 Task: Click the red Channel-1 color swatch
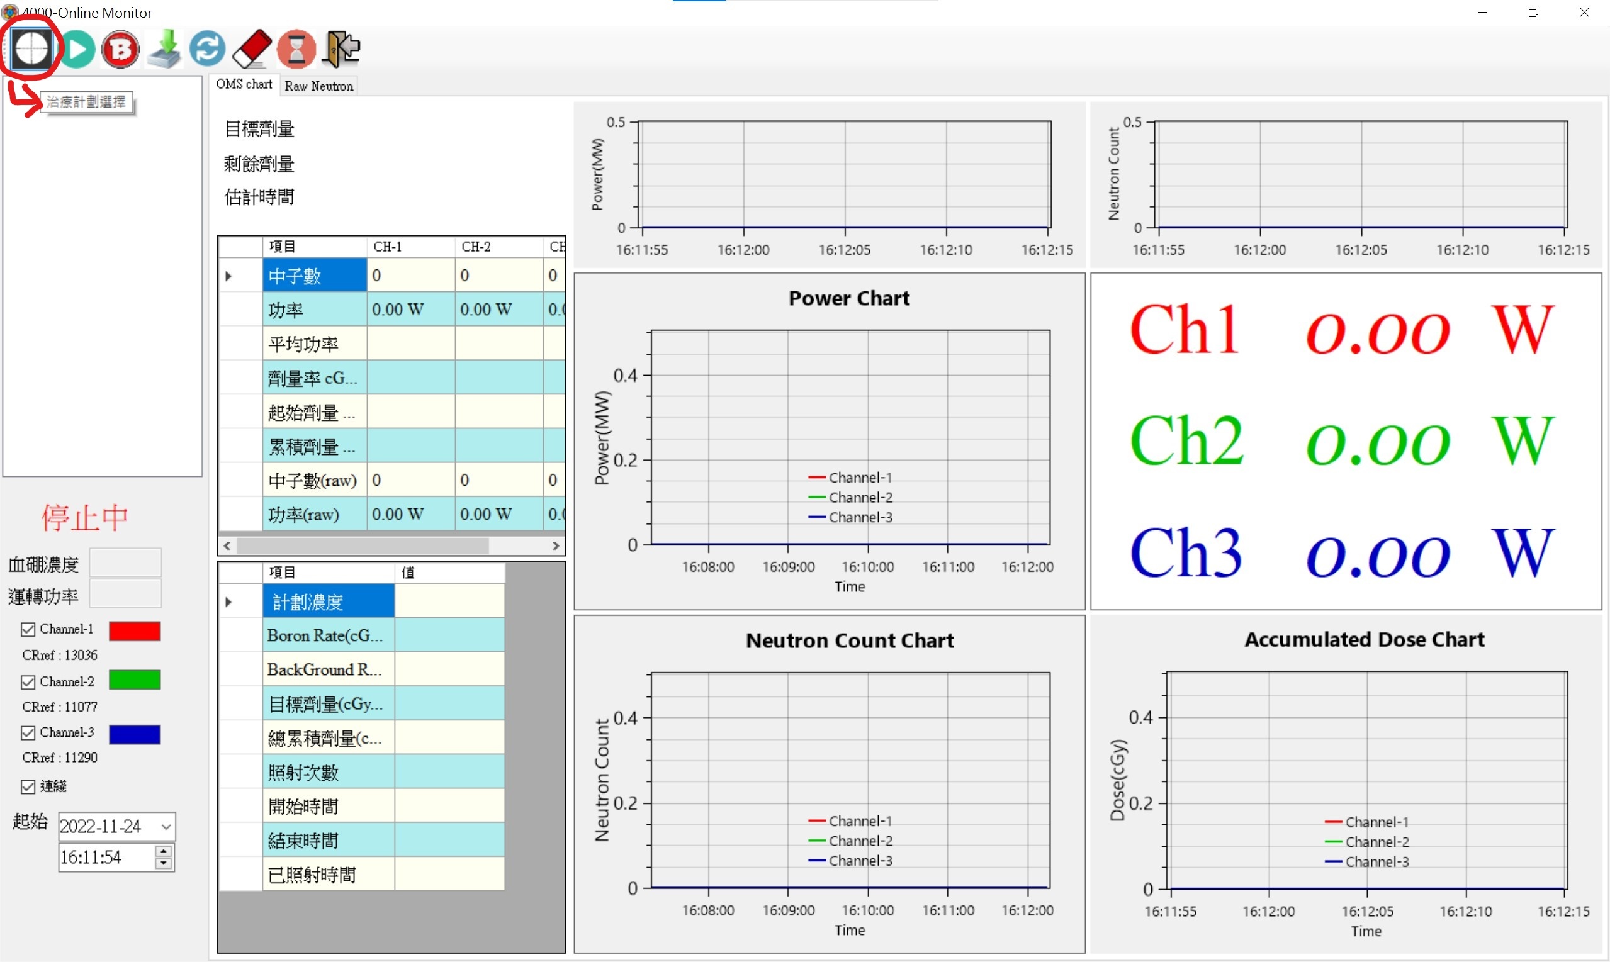pos(135,631)
